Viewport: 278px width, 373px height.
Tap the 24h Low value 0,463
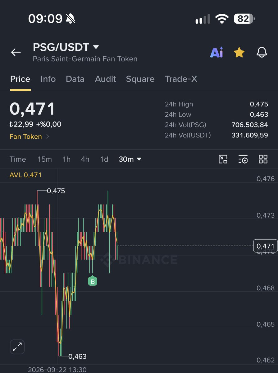pyautogui.click(x=259, y=114)
